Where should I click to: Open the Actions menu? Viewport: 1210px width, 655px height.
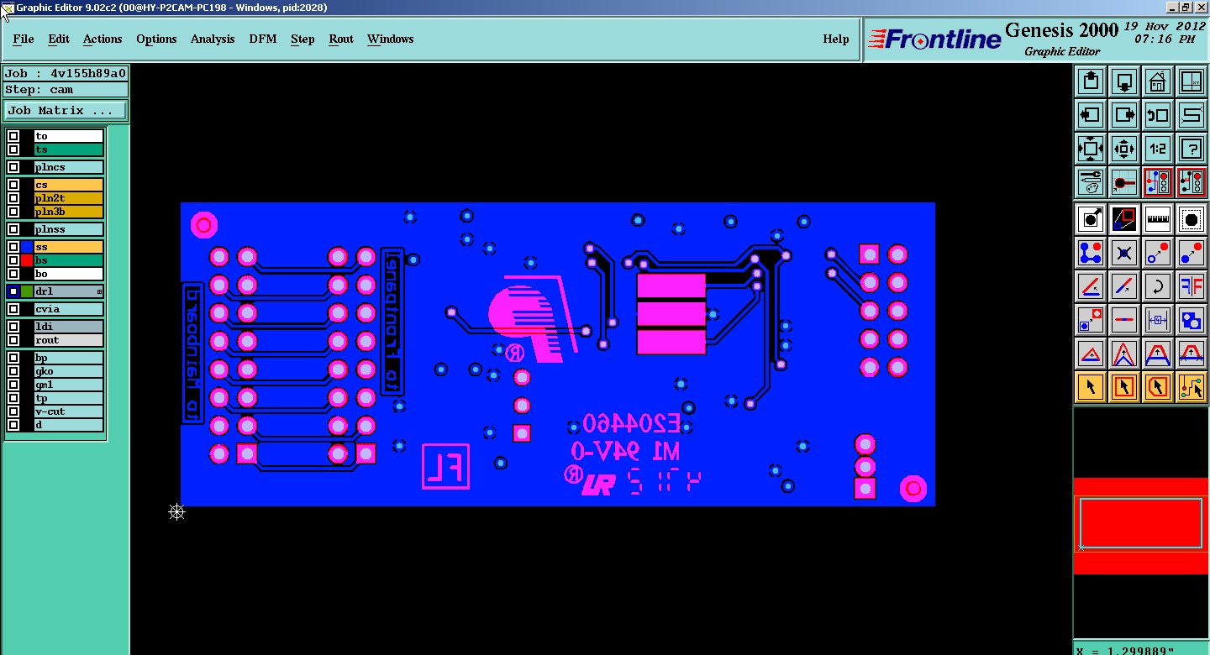(x=103, y=39)
